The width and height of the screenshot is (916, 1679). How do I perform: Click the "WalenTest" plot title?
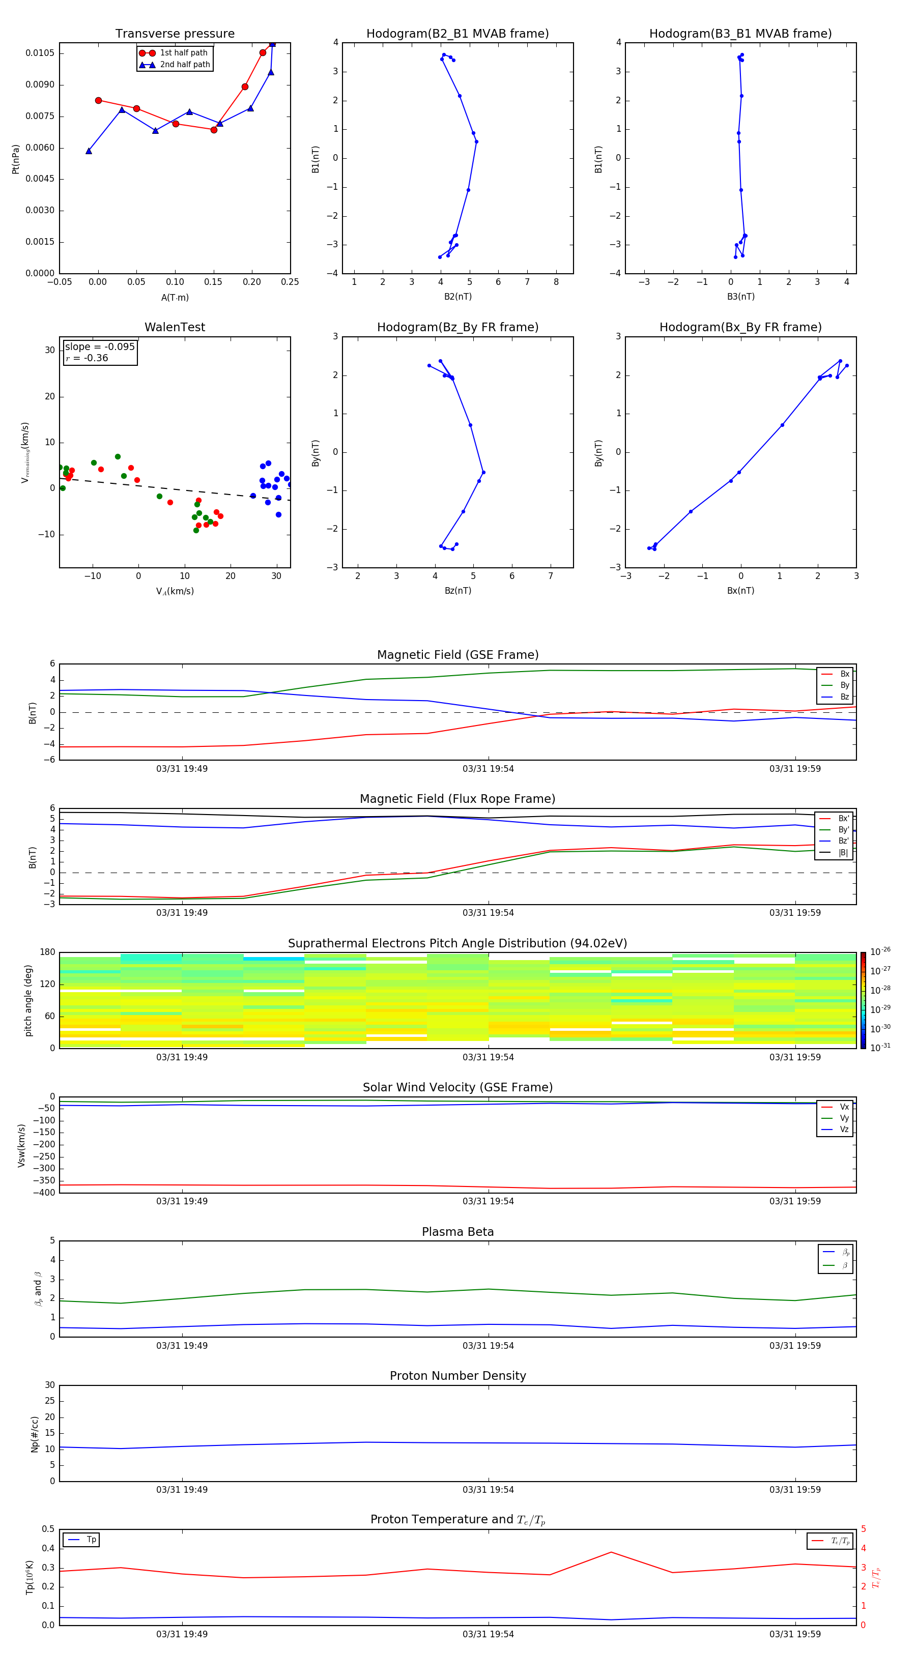pos(175,327)
